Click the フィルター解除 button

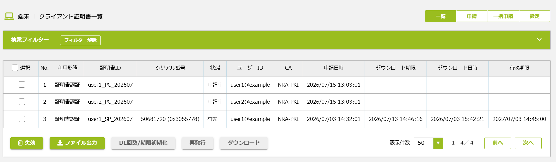coord(80,40)
